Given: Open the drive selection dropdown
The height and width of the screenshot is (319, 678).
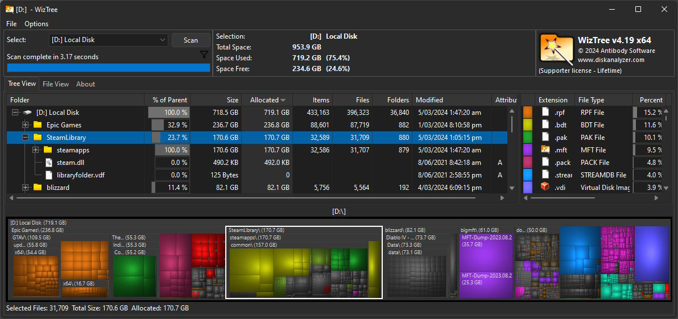Looking at the screenshot, I should [x=162, y=40].
